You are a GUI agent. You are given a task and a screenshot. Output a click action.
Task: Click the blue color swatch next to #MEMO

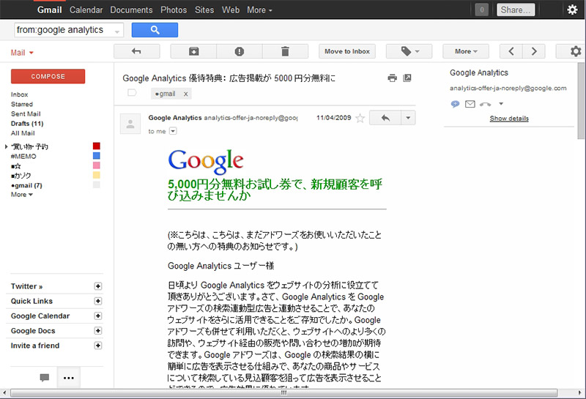point(97,156)
